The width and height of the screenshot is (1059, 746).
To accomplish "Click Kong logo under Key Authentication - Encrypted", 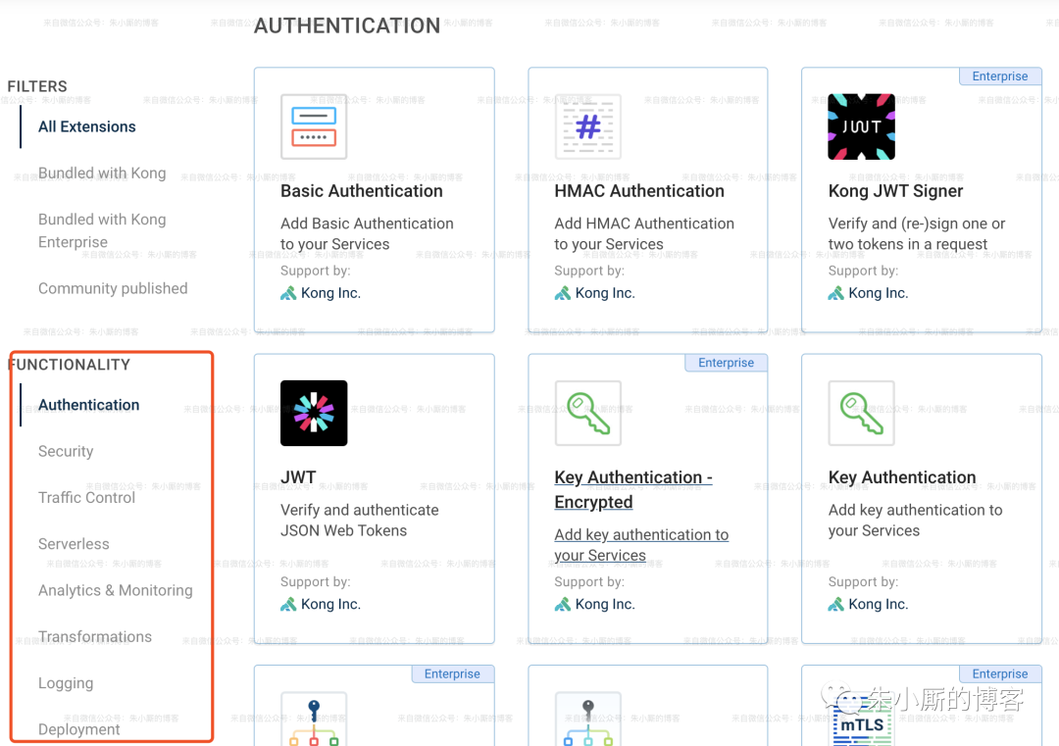I will pyautogui.click(x=562, y=604).
